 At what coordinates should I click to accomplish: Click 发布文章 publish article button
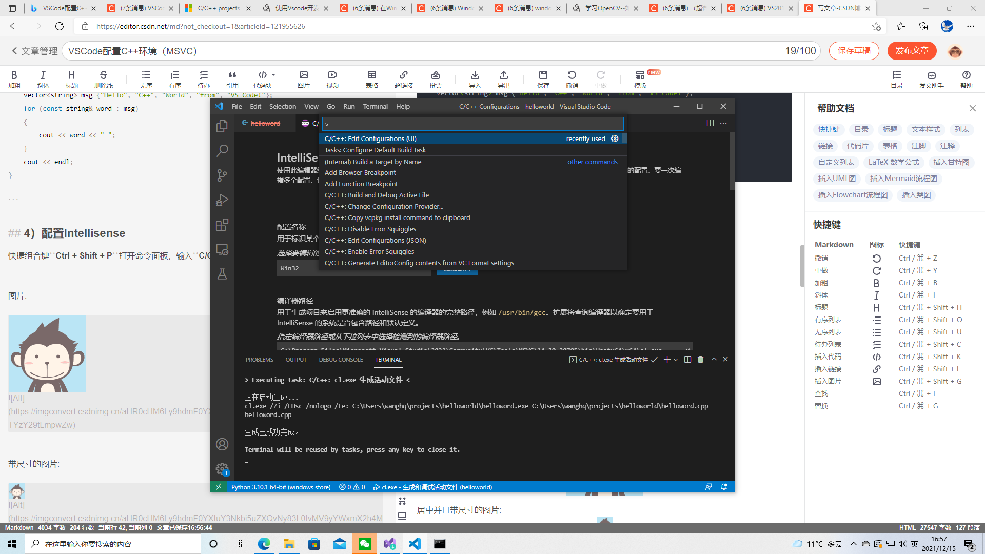912,51
